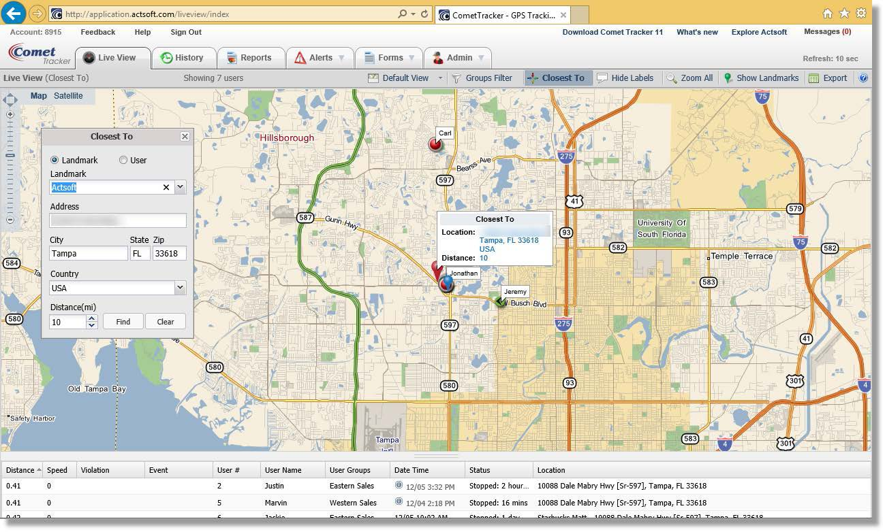Zoom in with the map plus button
885x532 pixels.
(x=10, y=115)
